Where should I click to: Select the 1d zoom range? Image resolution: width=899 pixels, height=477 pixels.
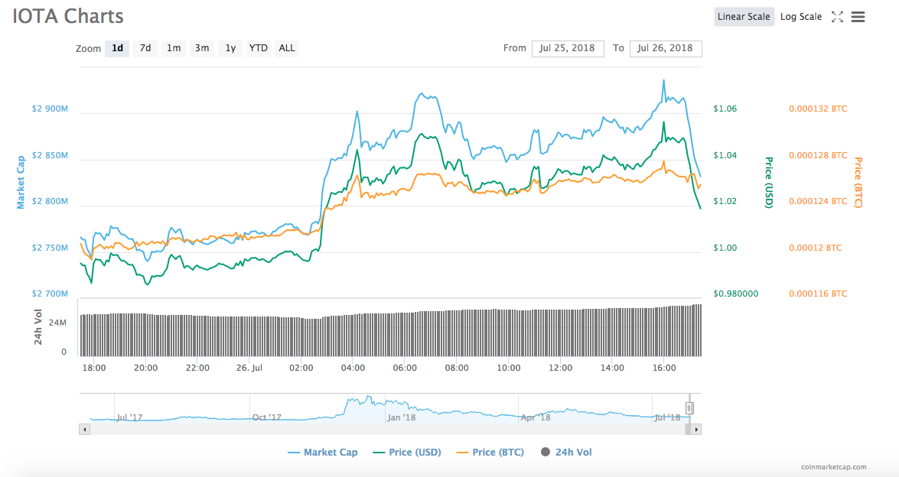click(x=117, y=48)
